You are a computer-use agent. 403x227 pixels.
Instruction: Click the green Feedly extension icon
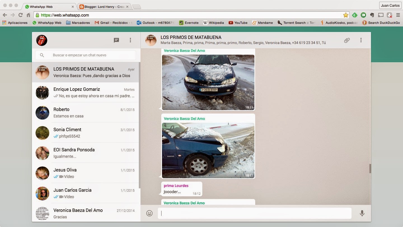tap(355, 15)
